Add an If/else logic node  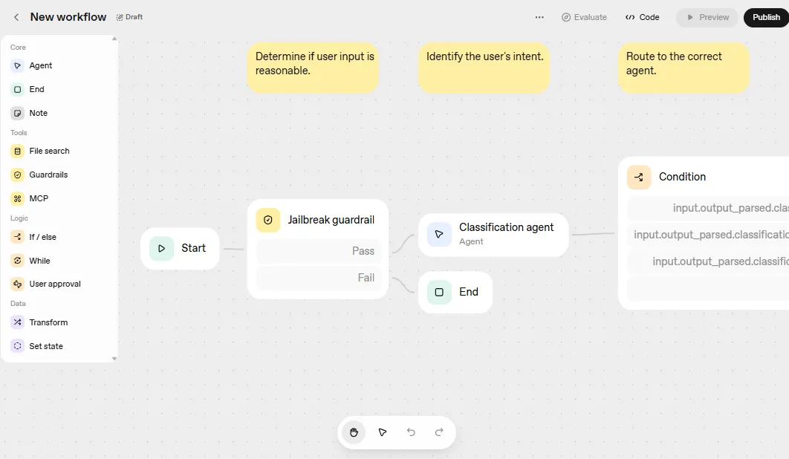[x=41, y=236]
